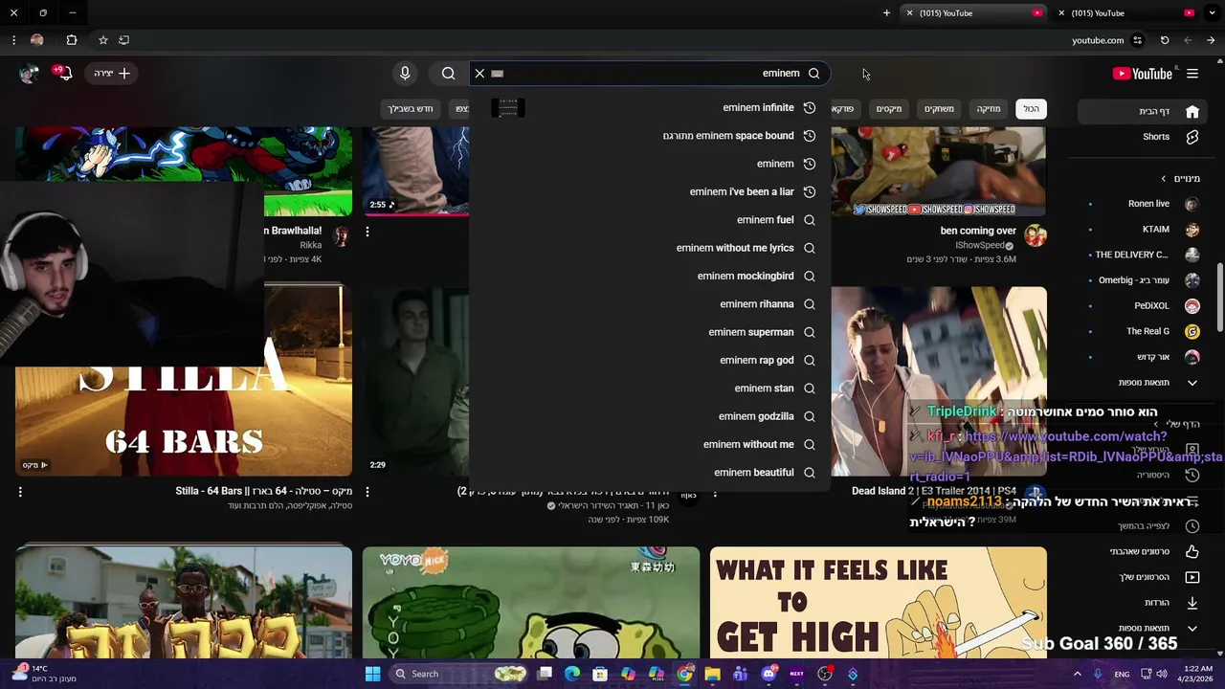Open the create (יצירה) button
The width and height of the screenshot is (1225, 689).
[x=112, y=74]
